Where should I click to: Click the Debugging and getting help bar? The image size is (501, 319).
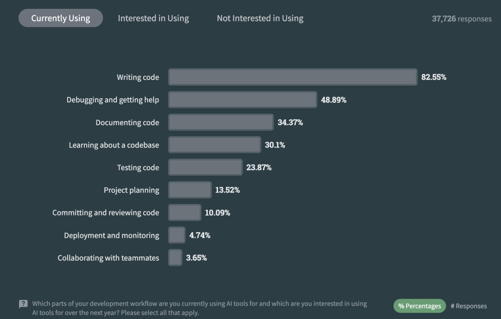[243, 100]
